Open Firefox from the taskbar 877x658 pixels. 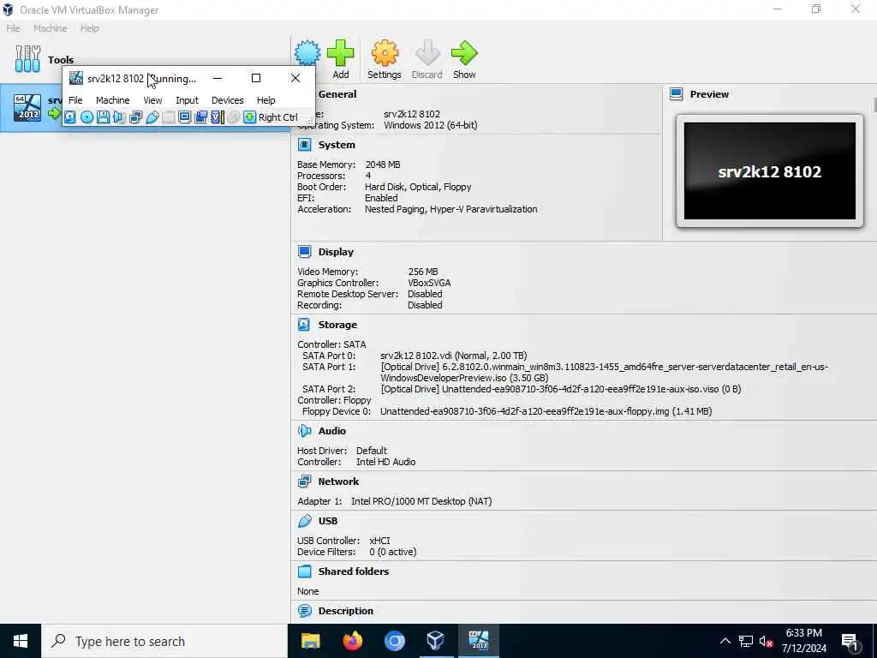tap(352, 641)
